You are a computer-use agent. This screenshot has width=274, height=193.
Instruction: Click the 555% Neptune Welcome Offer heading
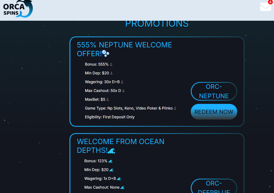pyautogui.click(x=124, y=49)
